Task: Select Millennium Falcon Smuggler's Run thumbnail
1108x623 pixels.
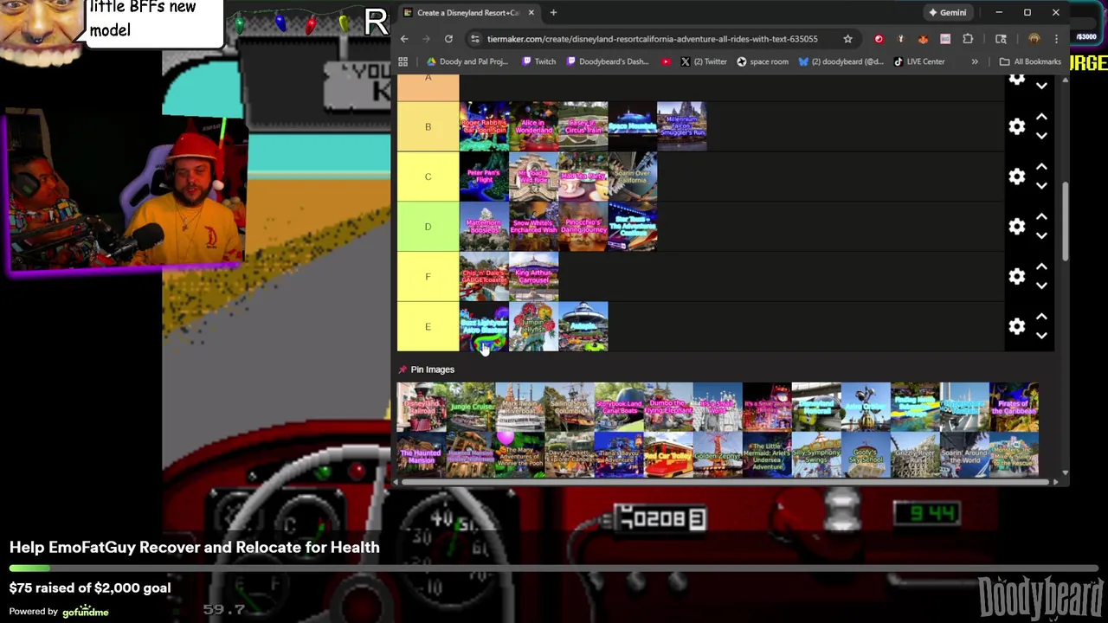Action: 681,126
